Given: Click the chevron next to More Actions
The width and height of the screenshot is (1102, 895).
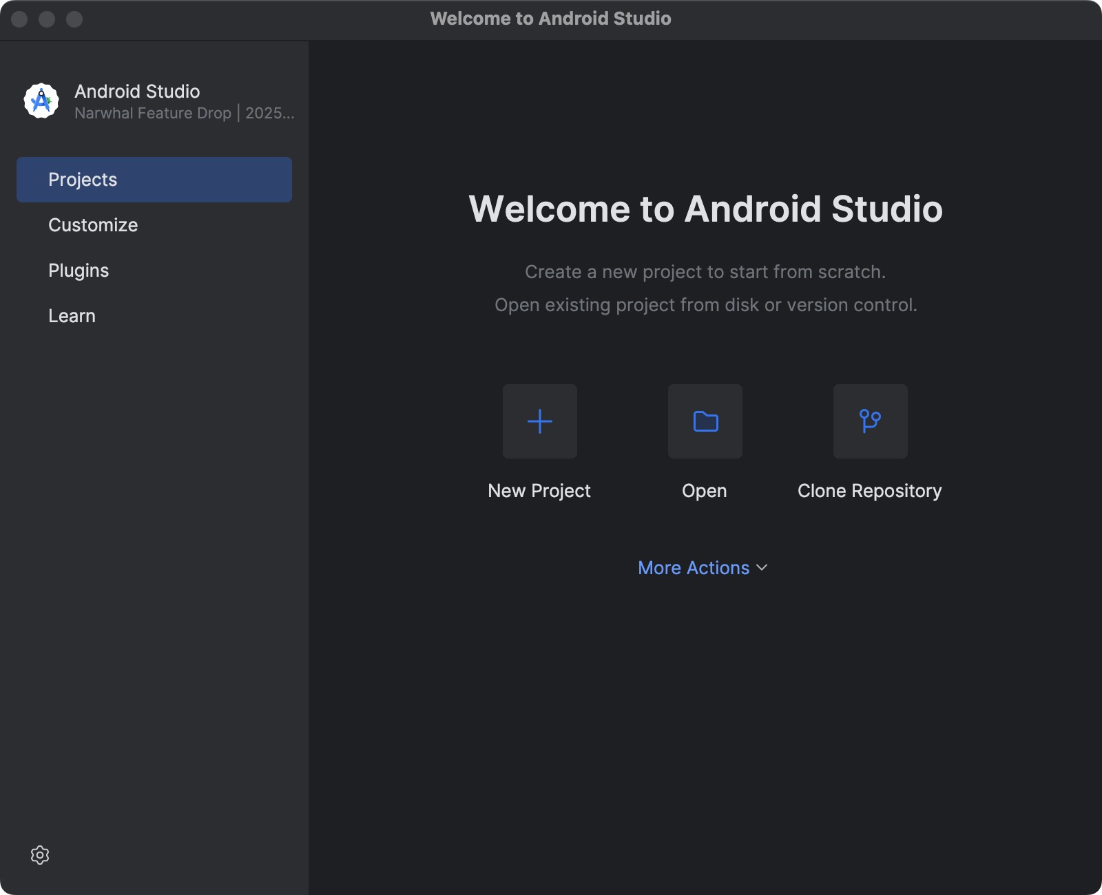Looking at the screenshot, I should [762, 569].
